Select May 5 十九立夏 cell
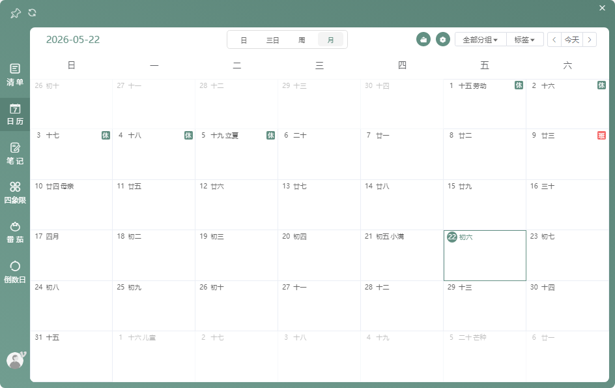The width and height of the screenshot is (615, 388). coord(236,155)
